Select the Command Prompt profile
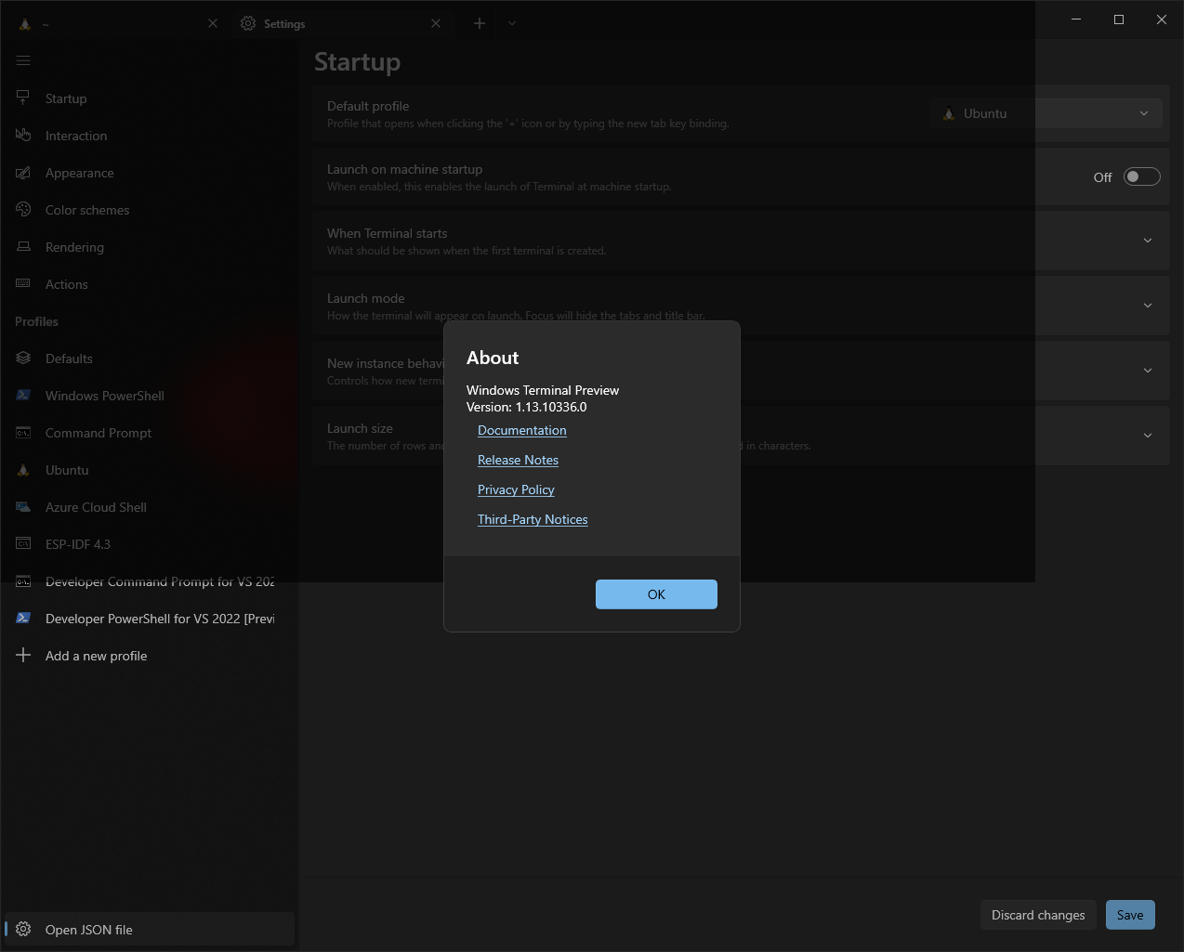 point(149,433)
